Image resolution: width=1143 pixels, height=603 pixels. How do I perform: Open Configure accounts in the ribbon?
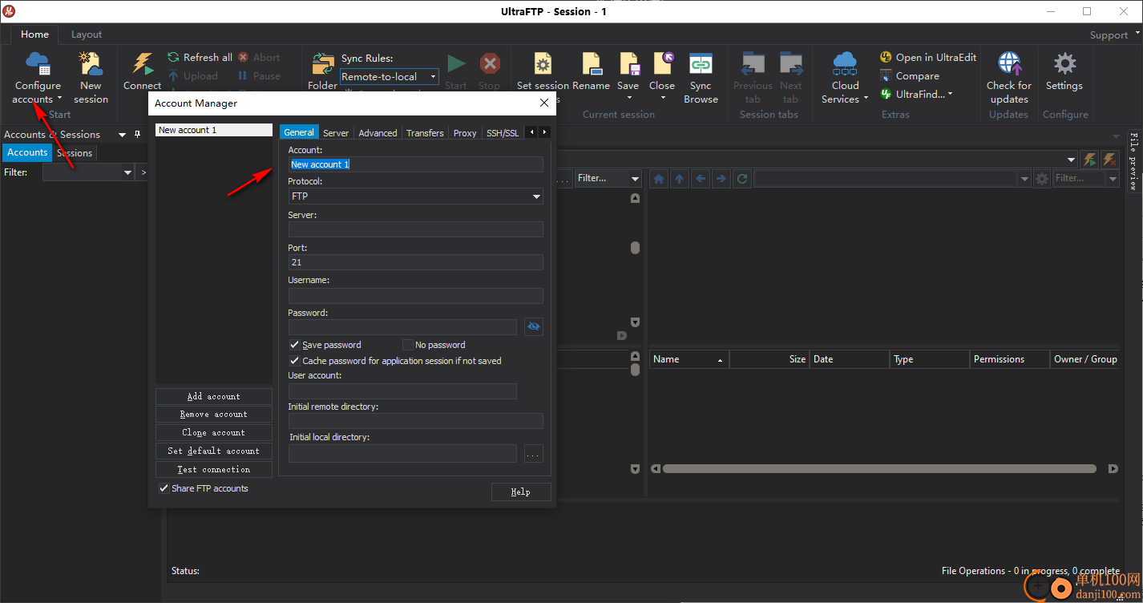pyautogui.click(x=37, y=78)
